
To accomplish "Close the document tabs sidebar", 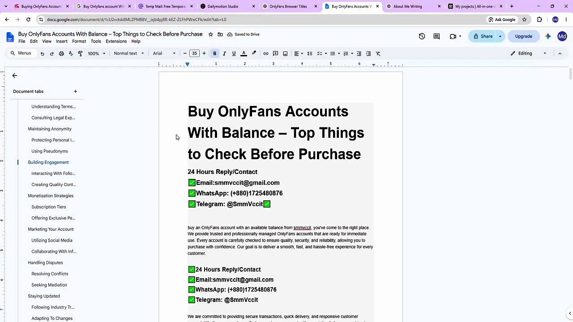I will coord(14,76).
